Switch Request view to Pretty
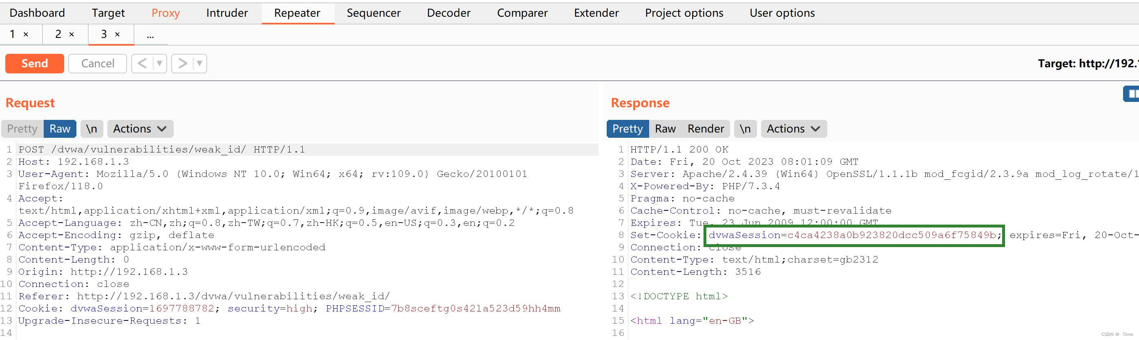This screenshot has width=1139, height=340. tap(22, 129)
